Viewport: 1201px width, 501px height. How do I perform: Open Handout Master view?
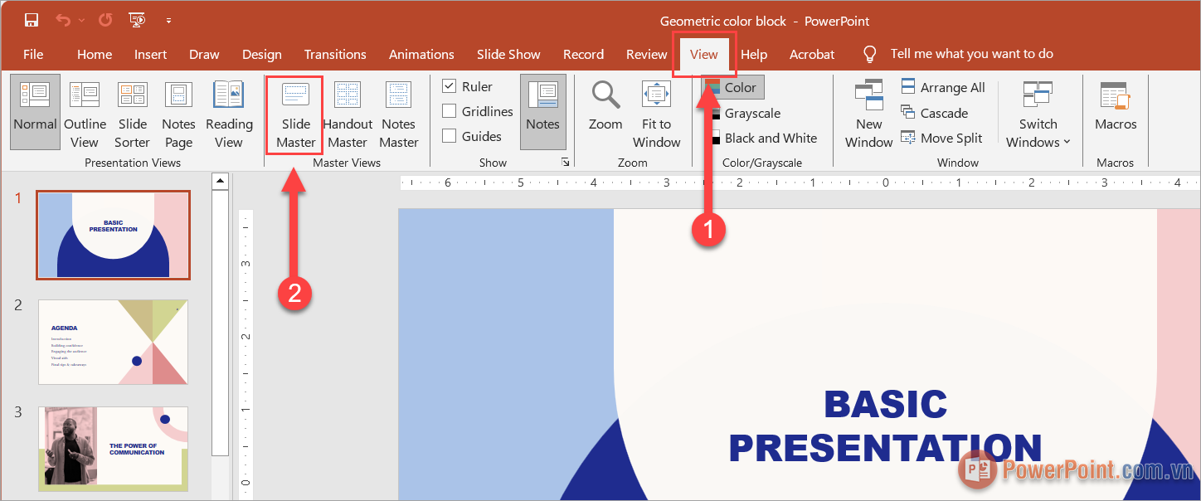click(348, 114)
